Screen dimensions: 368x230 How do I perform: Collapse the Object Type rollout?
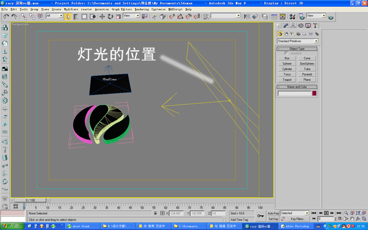pos(297,48)
